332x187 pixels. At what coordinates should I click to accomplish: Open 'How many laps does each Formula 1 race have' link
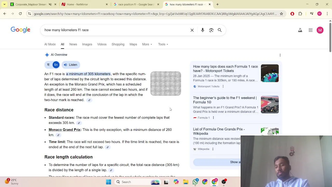pyautogui.click(x=225, y=69)
